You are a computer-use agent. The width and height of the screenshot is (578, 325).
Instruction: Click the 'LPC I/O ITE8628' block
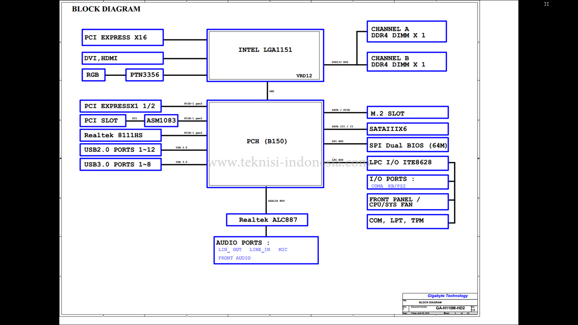tap(407, 162)
